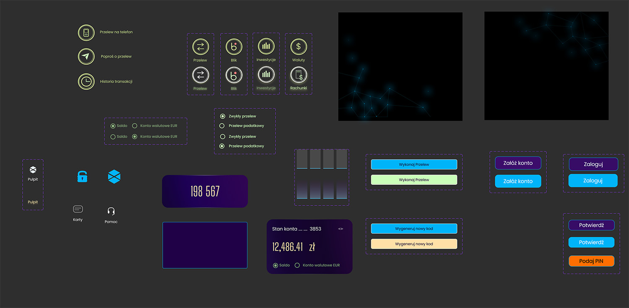Open the Karty card icon
Screen dimensions: 629x308
pos(78,209)
